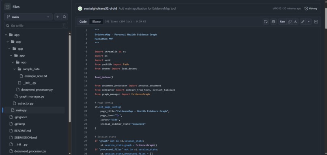Collapse the app folder directly above sample_data

coord(13,62)
